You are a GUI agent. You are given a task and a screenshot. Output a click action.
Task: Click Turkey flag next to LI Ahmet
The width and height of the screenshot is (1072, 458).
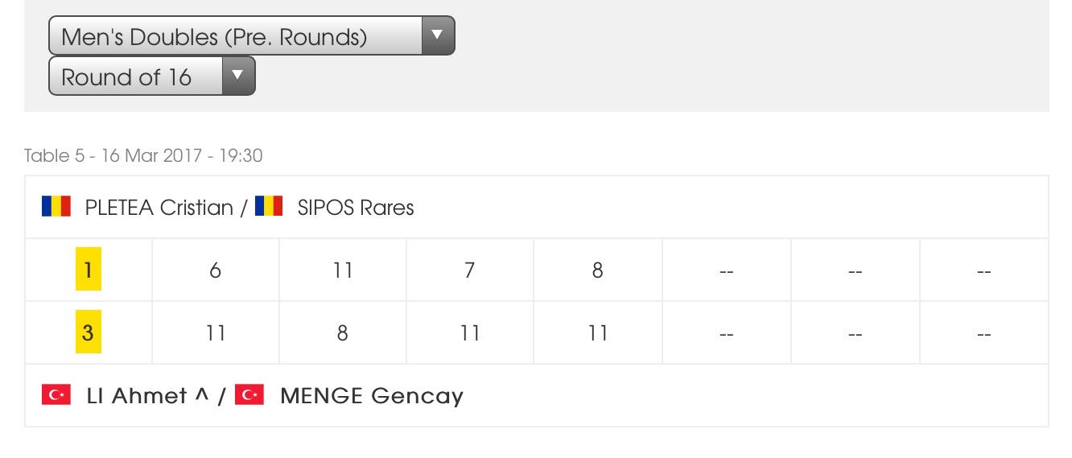click(56, 395)
